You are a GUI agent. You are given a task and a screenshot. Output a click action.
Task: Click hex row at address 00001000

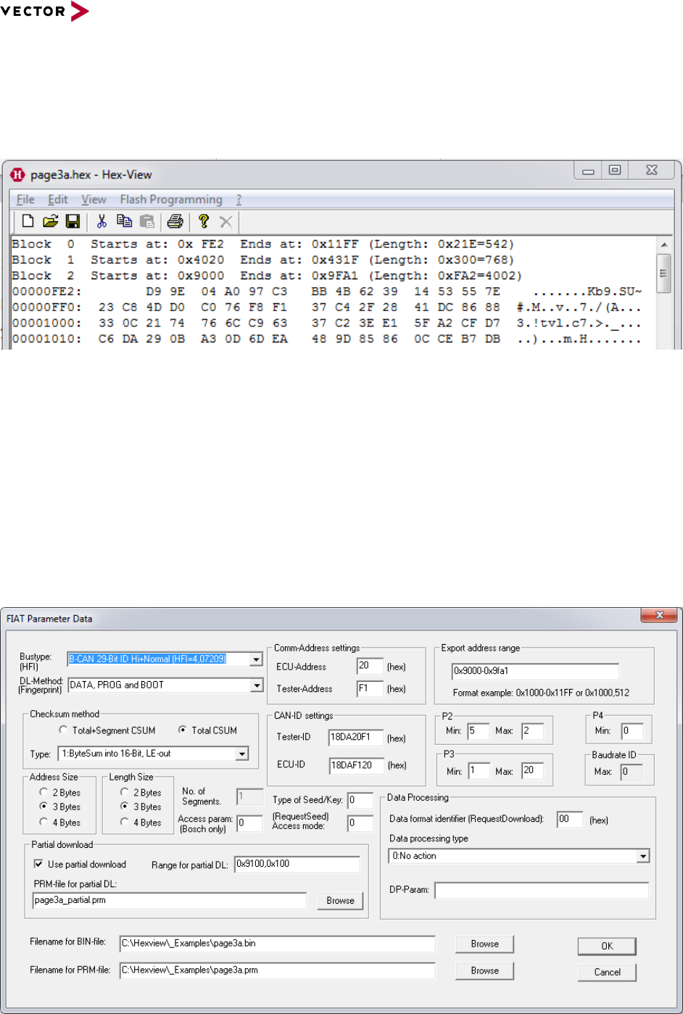pos(326,323)
